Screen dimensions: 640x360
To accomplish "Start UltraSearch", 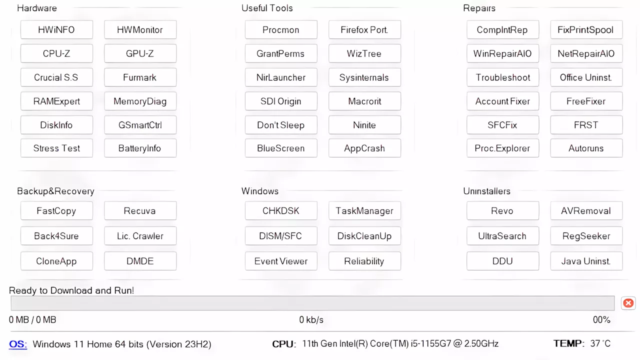I will 502,236.
